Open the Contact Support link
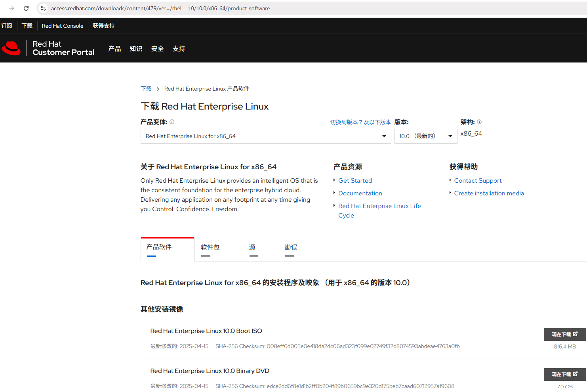Image resolution: width=587 pixels, height=388 pixels. pos(478,181)
